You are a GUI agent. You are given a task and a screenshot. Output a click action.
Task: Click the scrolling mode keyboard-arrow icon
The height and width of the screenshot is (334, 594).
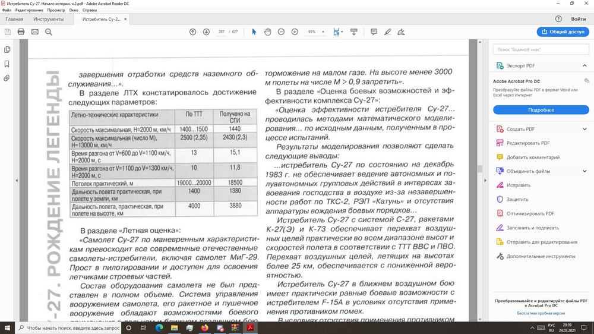coord(354,32)
